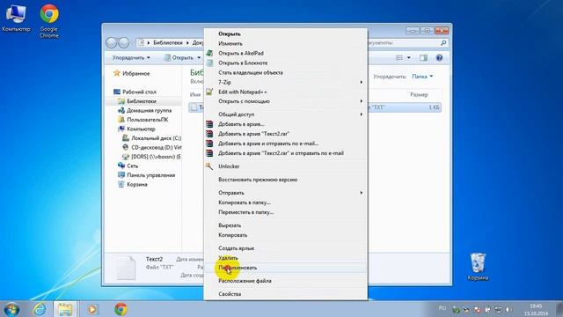The width and height of the screenshot is (563, 317).
Task: Click the Notepad++ icon in the menu
Action: click(209, 92)
